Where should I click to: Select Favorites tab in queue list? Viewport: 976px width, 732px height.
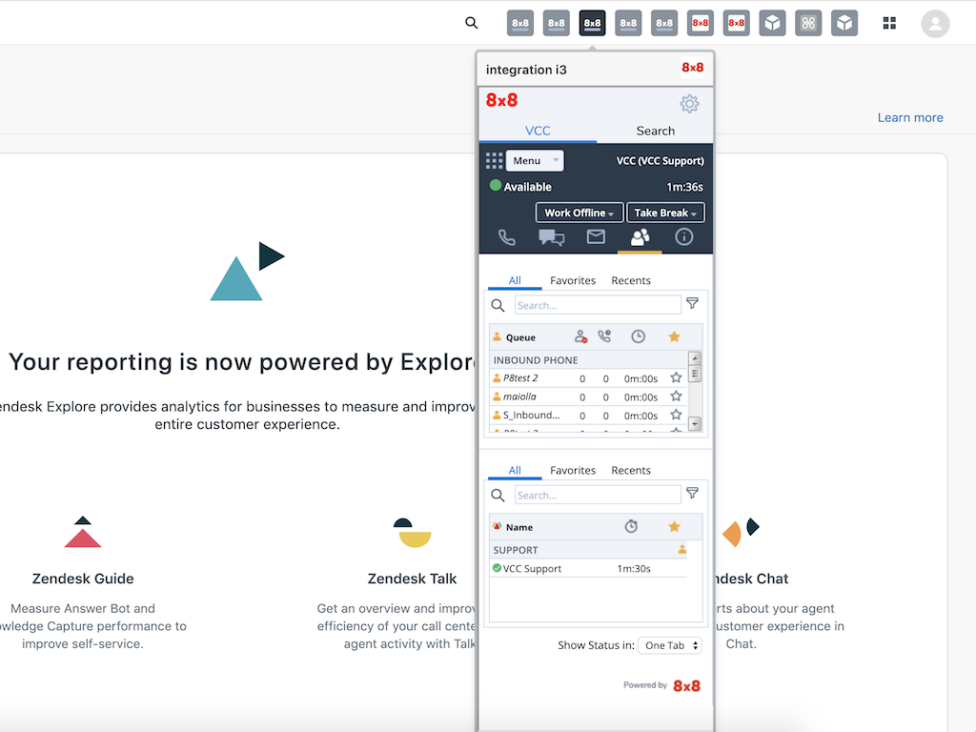pos(573,280)
